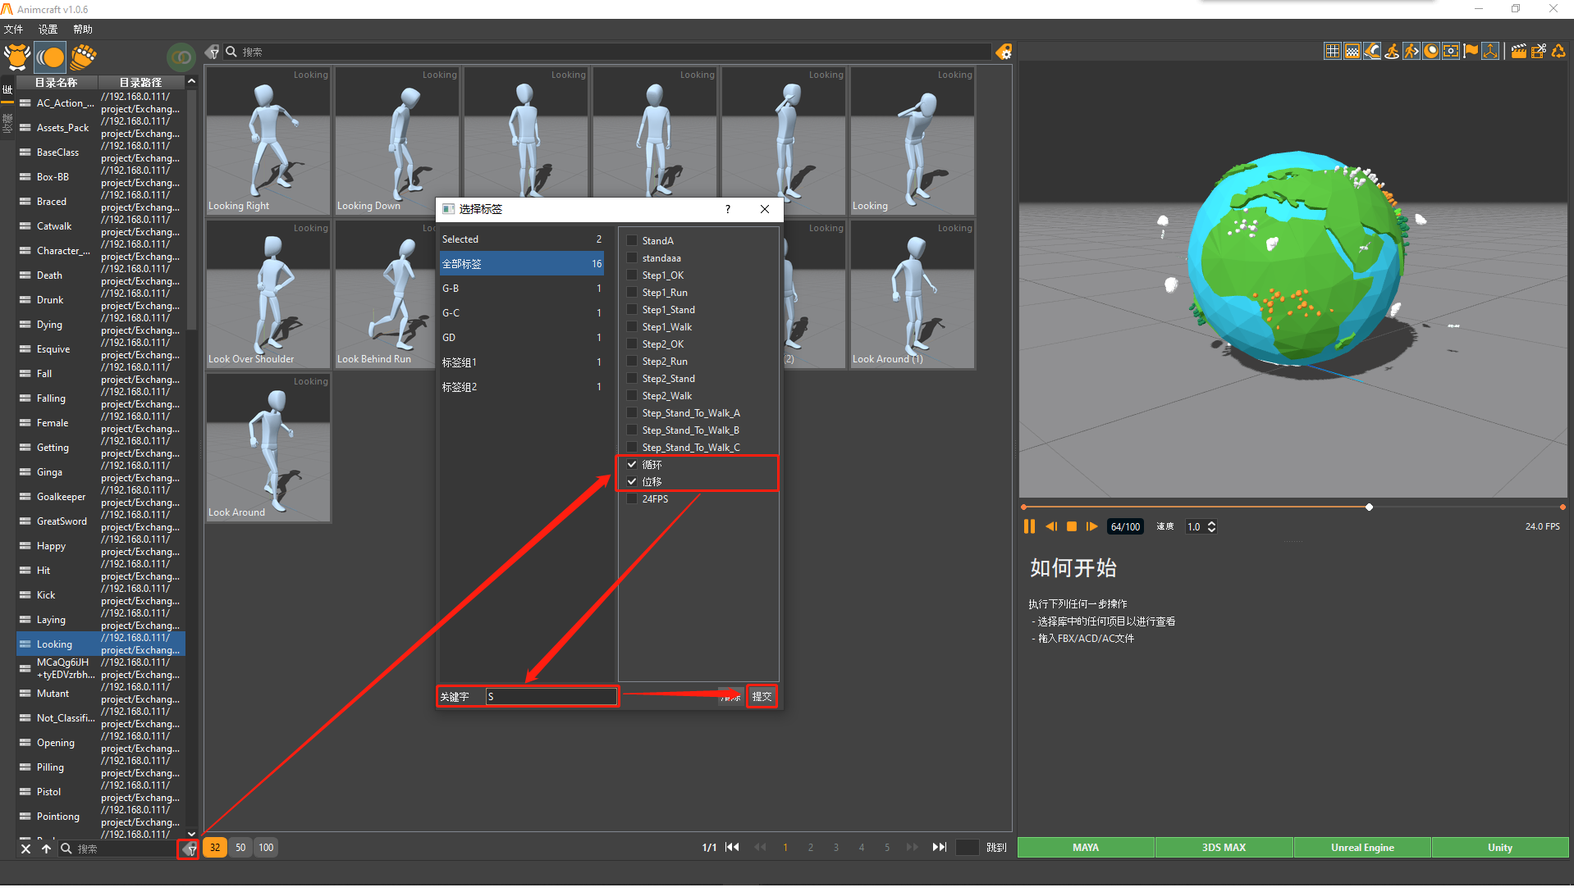Image resolution: width=1574 pixels, height=892 pixels.
Task: Select the motion ball animation library icon
Action: [50, 57]
